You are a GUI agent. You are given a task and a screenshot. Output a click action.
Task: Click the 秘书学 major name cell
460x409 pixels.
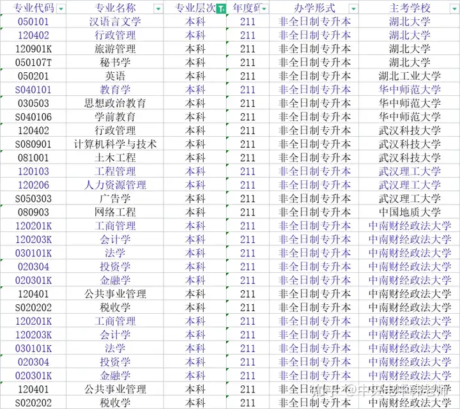coord(115,63)
